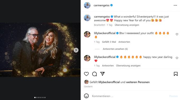Open emoji picker smiley icon
180x100 pixels.
point(86,96)
